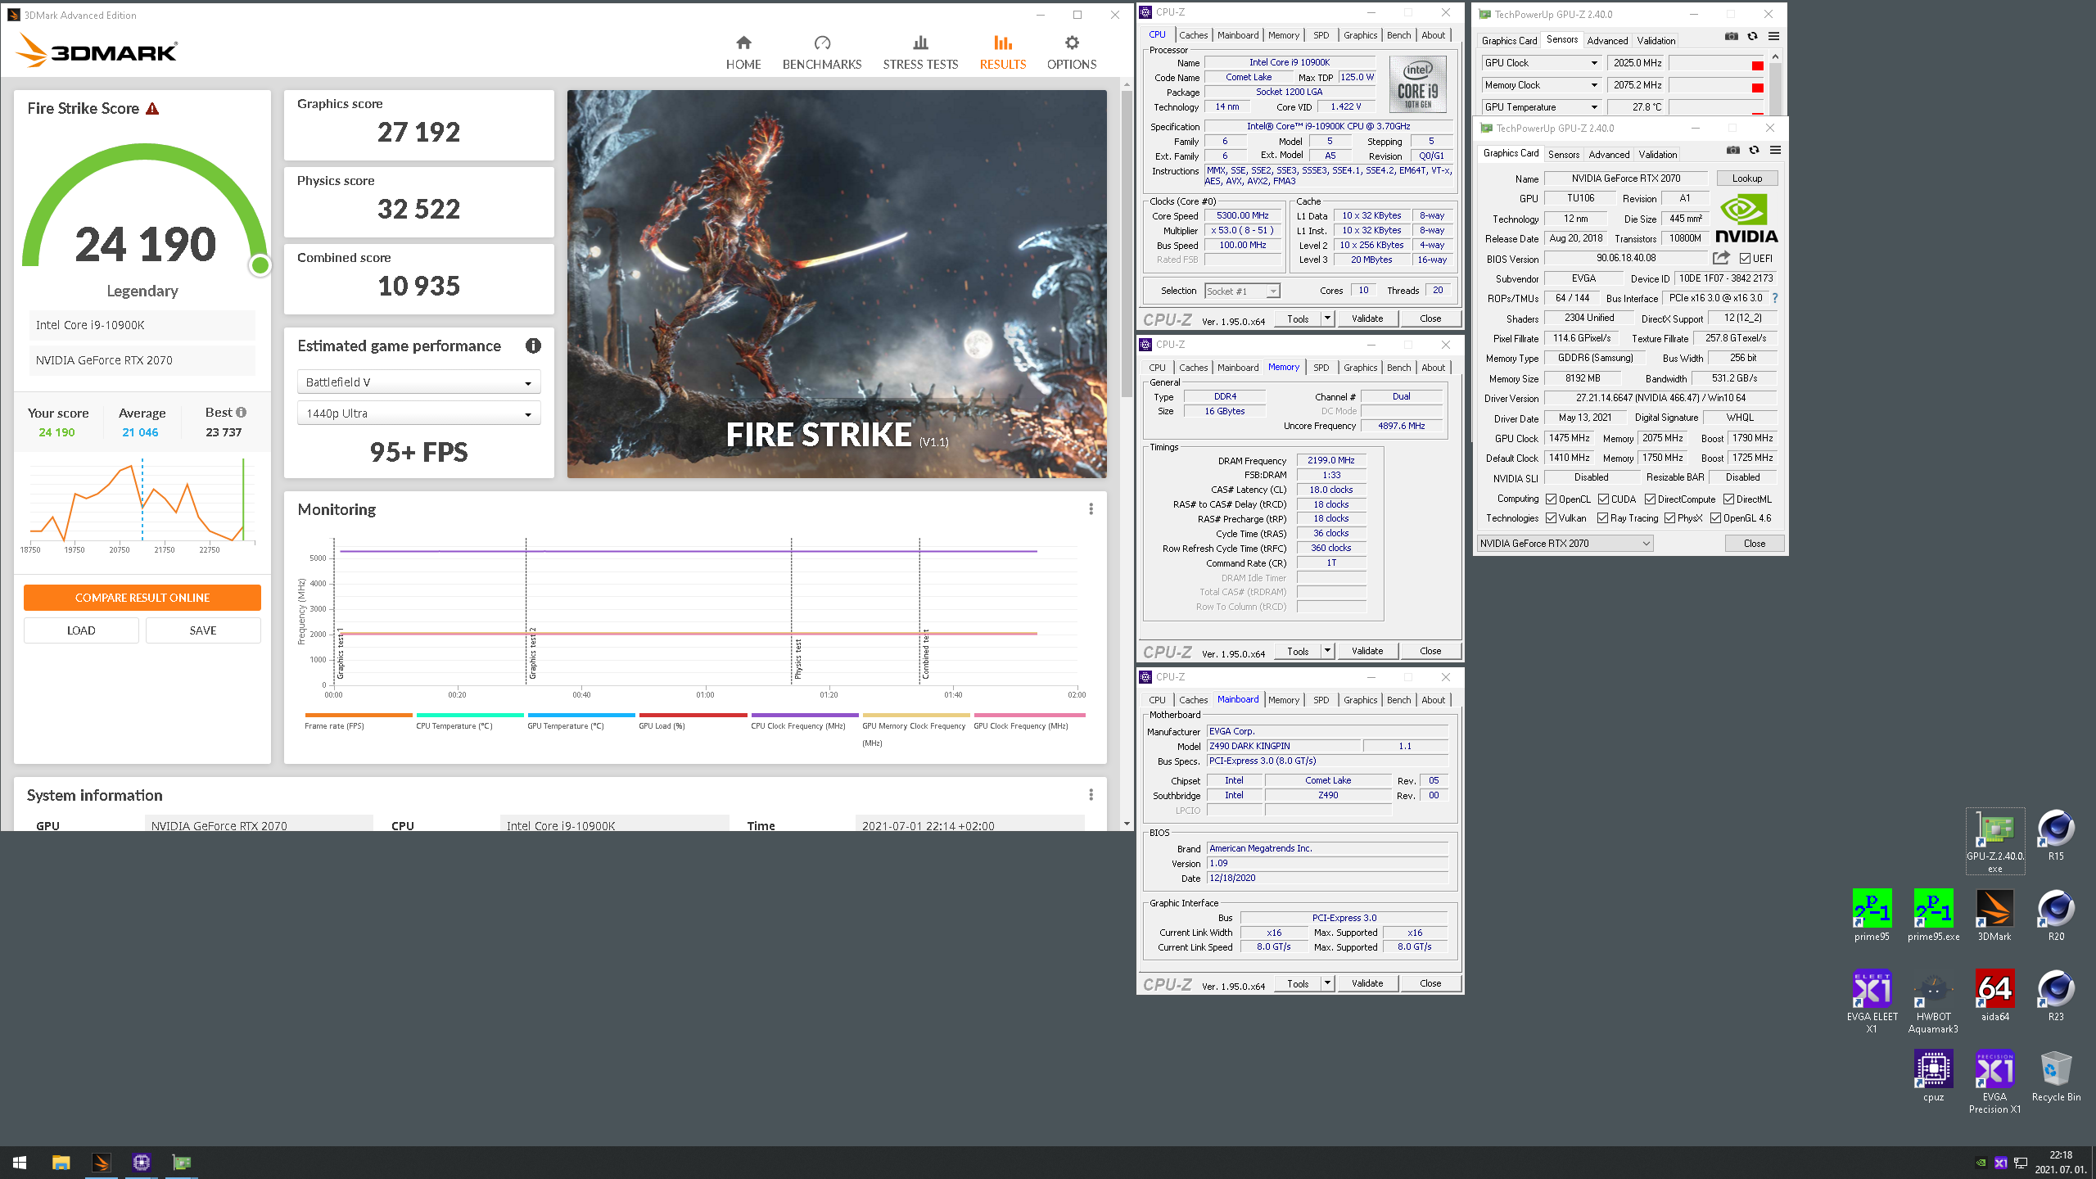Open the 3DMark Options gear
Image resolution: width=2096 pixels, height=1179 pixels.
(x=1072, y=43)
